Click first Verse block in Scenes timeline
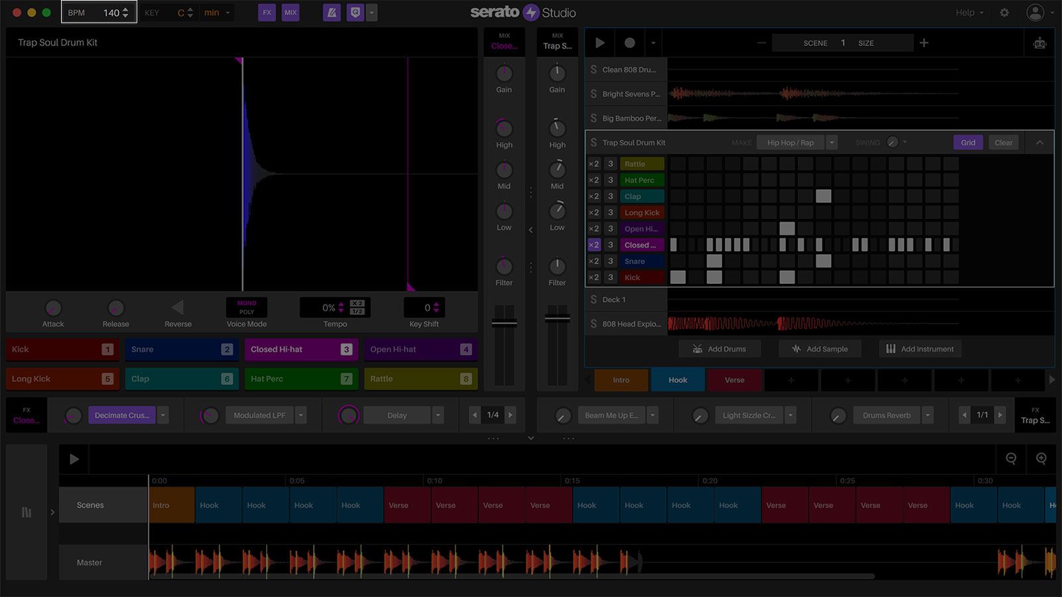This screenshot has width=1062, height=597. click(x=408, y=505)
